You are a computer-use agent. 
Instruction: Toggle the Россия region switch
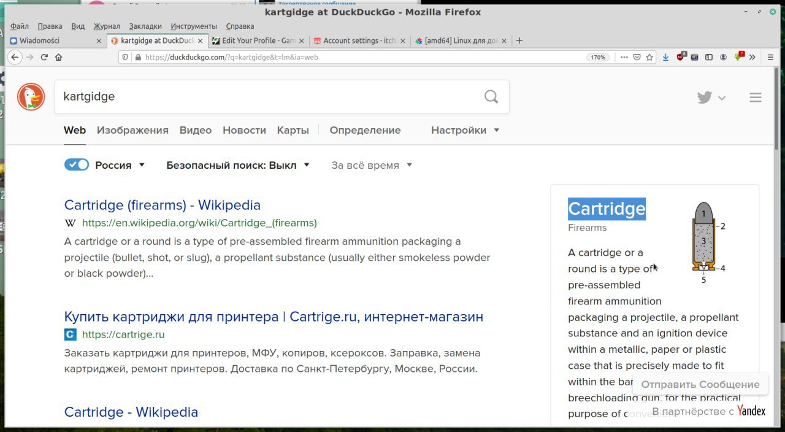click(x=77, y=165)
